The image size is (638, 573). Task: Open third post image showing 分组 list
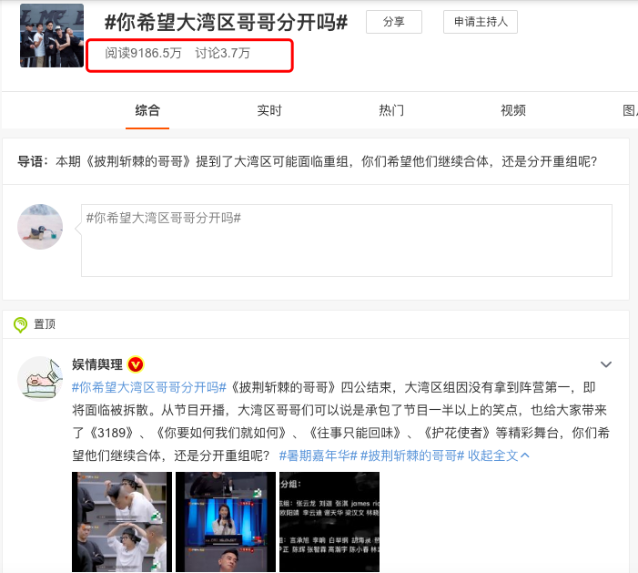[329, 522]
